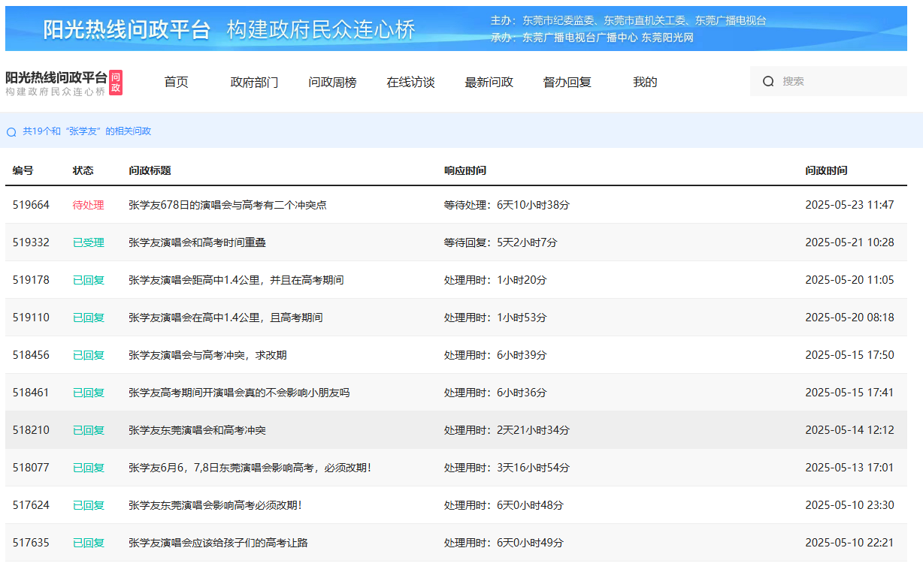
Task: Open the 政府部门 menu item
Action: coord(254,83)
